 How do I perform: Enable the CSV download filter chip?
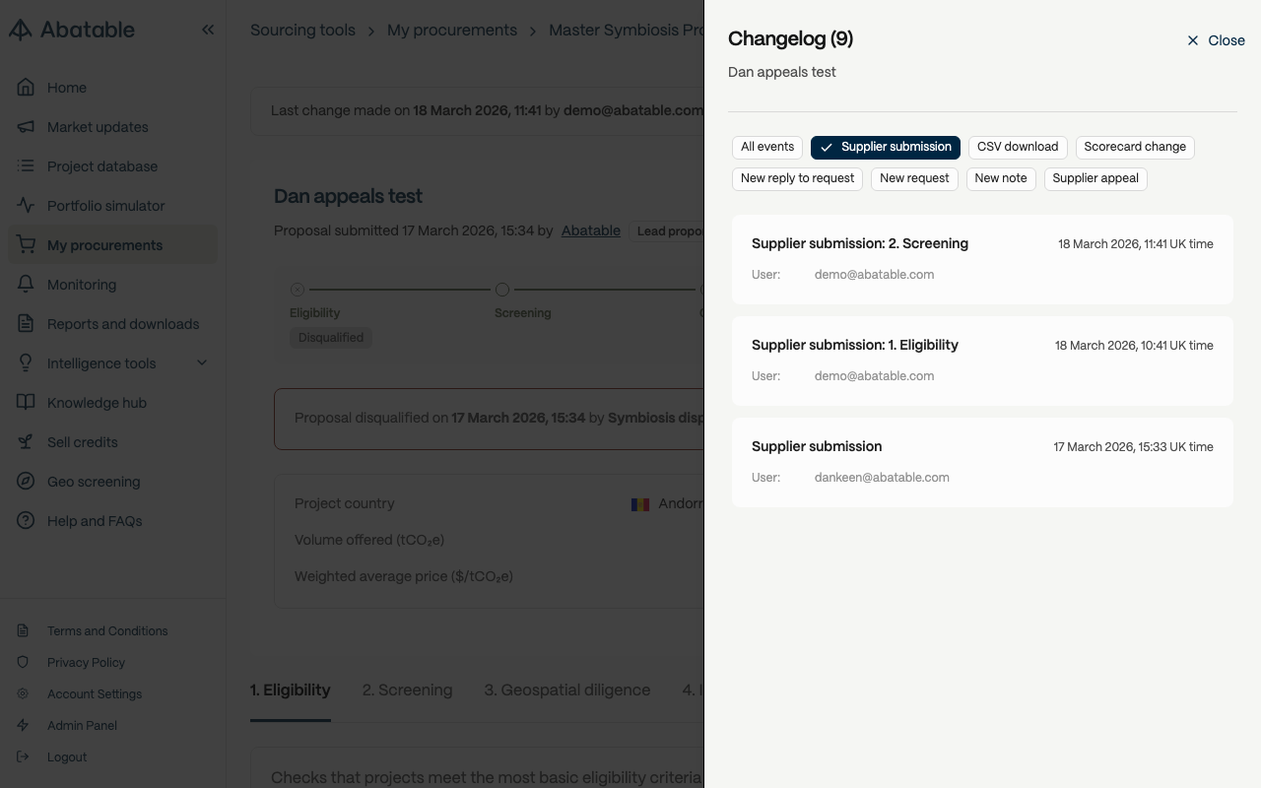(x=1017, y=148)
